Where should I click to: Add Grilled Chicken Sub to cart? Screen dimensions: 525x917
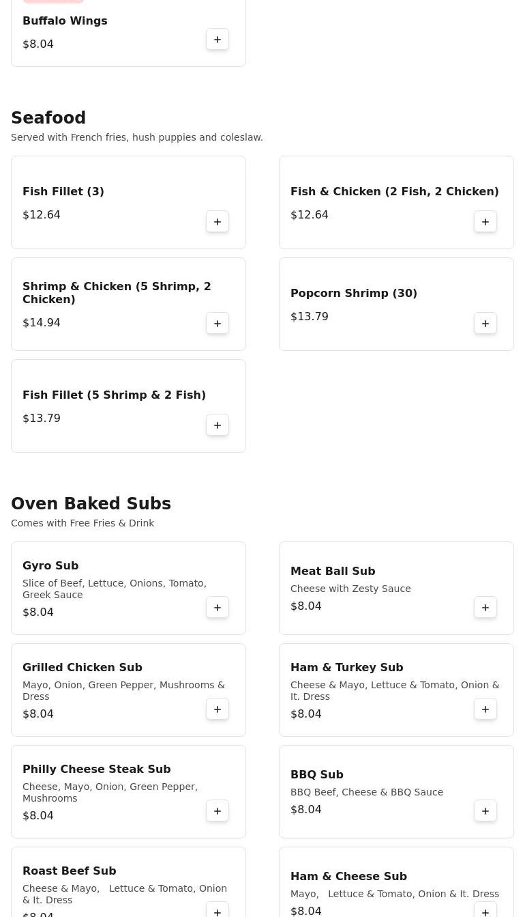(217, 709)
